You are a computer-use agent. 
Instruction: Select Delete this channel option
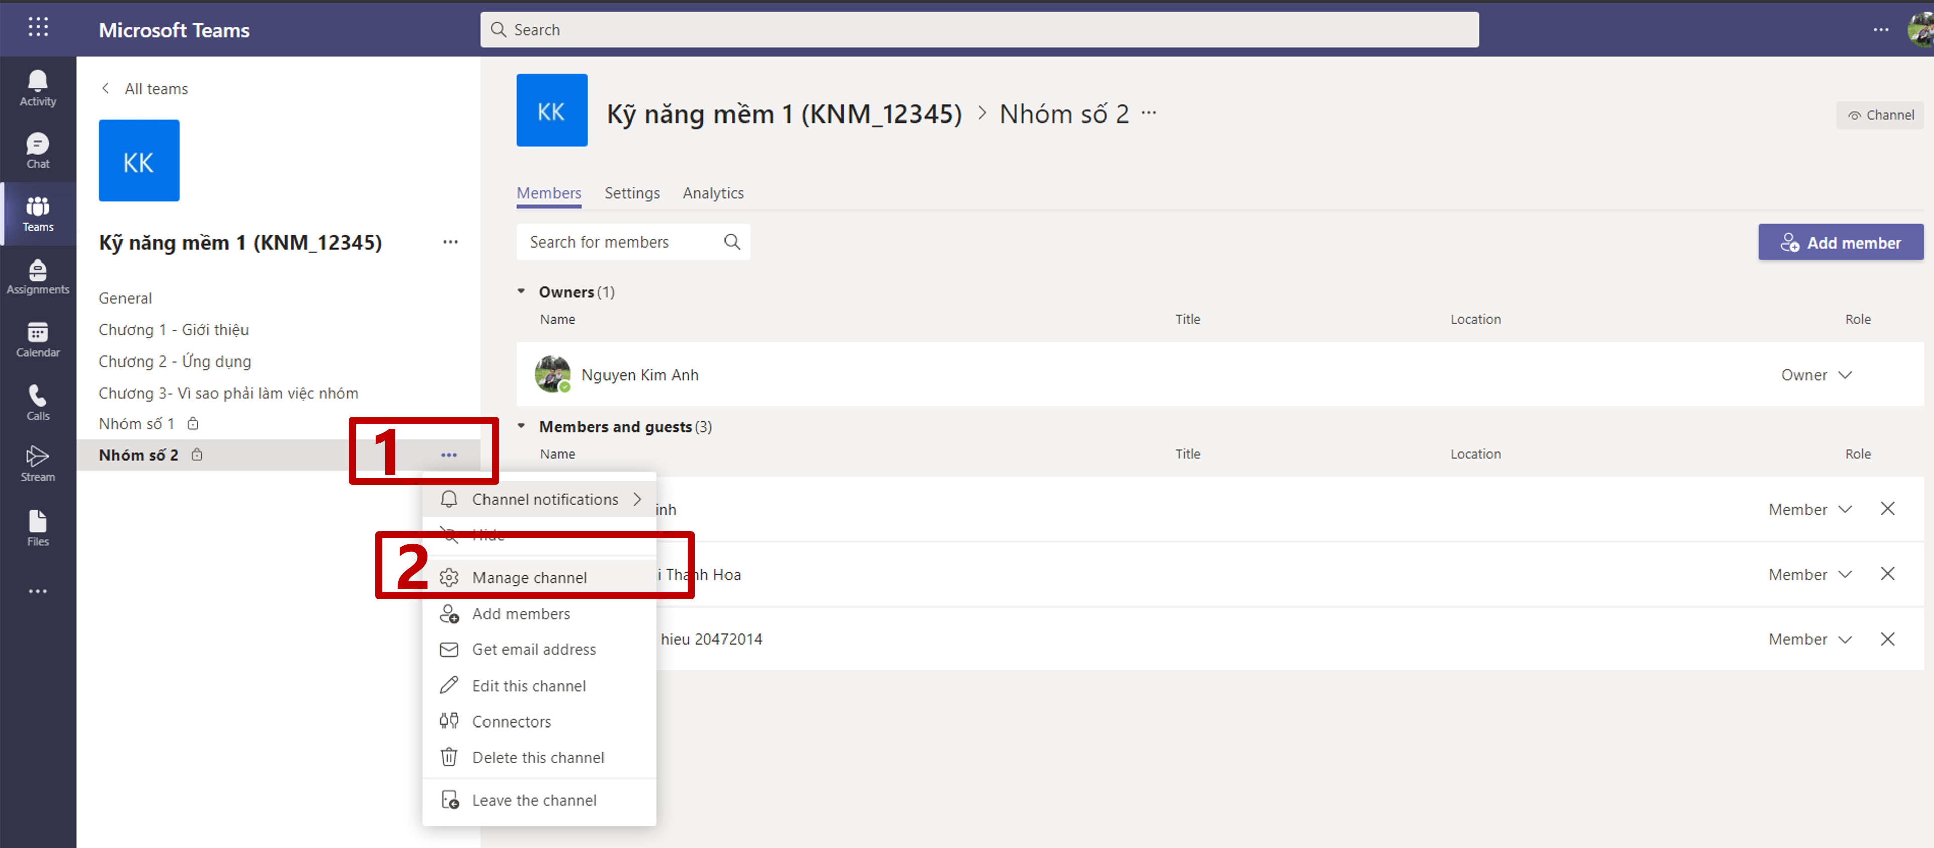coord(538,757)
